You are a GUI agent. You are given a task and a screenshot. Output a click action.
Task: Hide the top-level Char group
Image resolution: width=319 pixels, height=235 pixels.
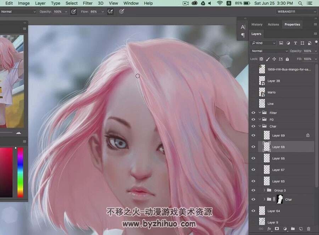pyautogui.click(x=253, y=126)
